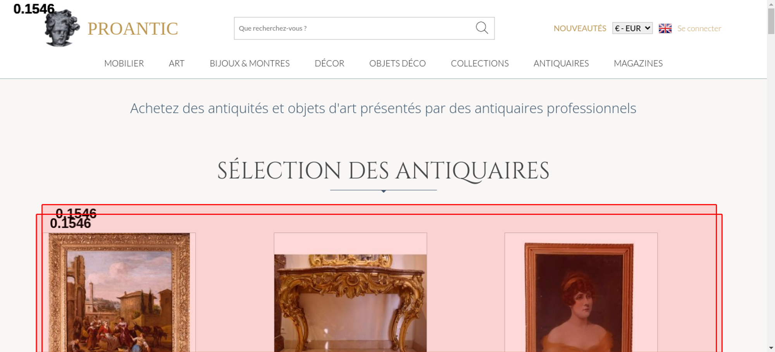Click the scrollbar down arrow
Image resolution: width=775 pixels, height=352 pixels.
771,348
